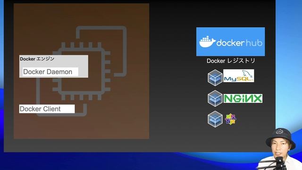302x170 pixels.
Task: Click the "Docker レジストリ" caption
Action: [231, 61]
